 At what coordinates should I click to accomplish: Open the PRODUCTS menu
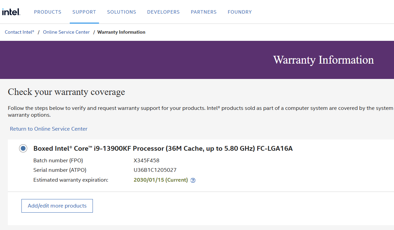click(48, 12)
